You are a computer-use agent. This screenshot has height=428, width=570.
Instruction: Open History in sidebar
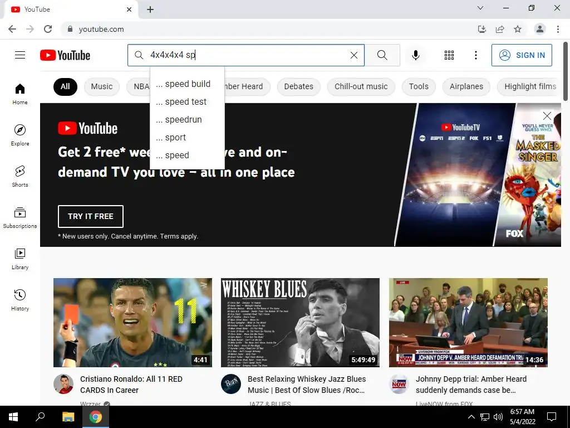coord(20,300)
